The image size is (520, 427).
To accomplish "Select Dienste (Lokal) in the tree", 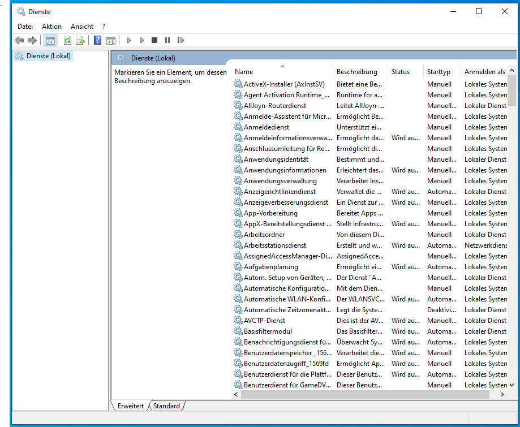I will (x=48, y=56).
